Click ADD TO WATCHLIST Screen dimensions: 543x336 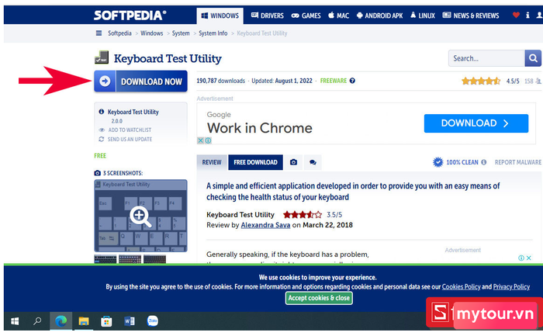click(130, 130)
